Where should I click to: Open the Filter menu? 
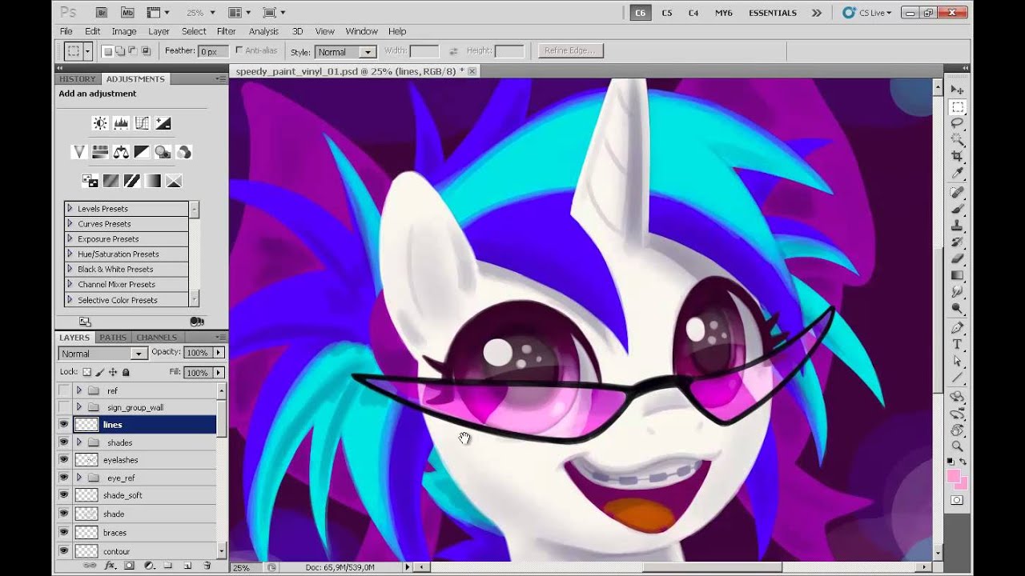[227, 31]
